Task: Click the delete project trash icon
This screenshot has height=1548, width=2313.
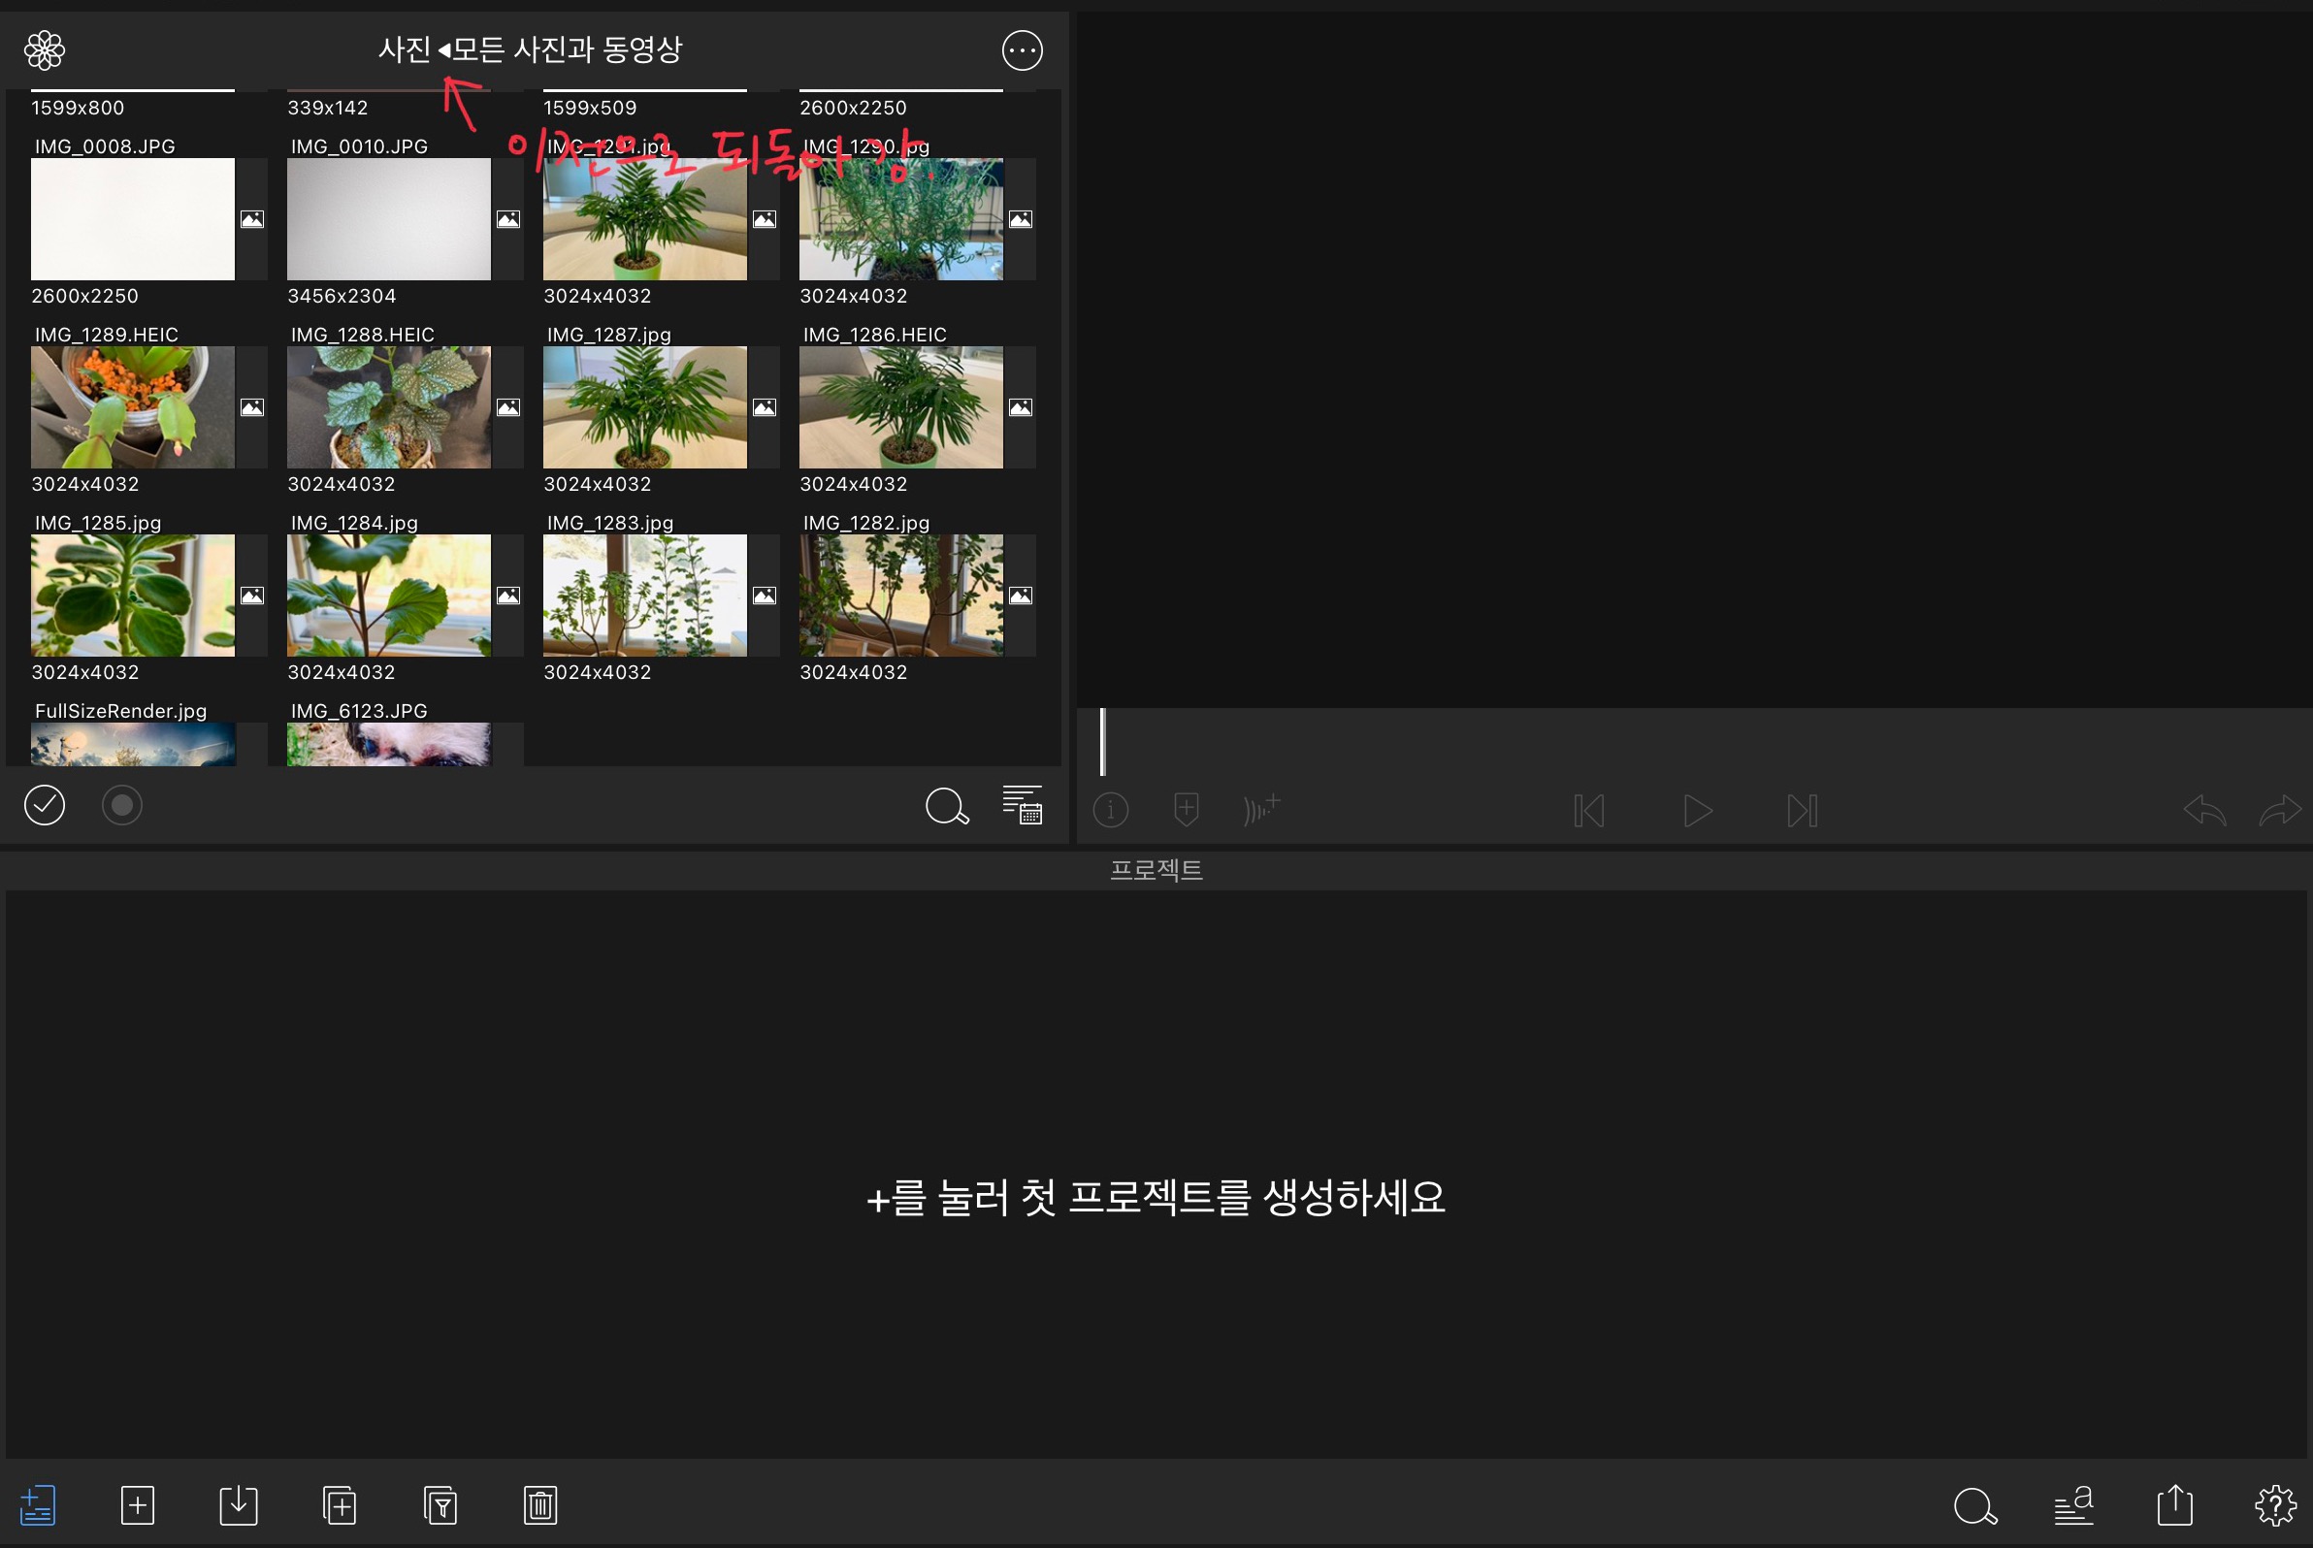Action: (x=540, y=1505)
